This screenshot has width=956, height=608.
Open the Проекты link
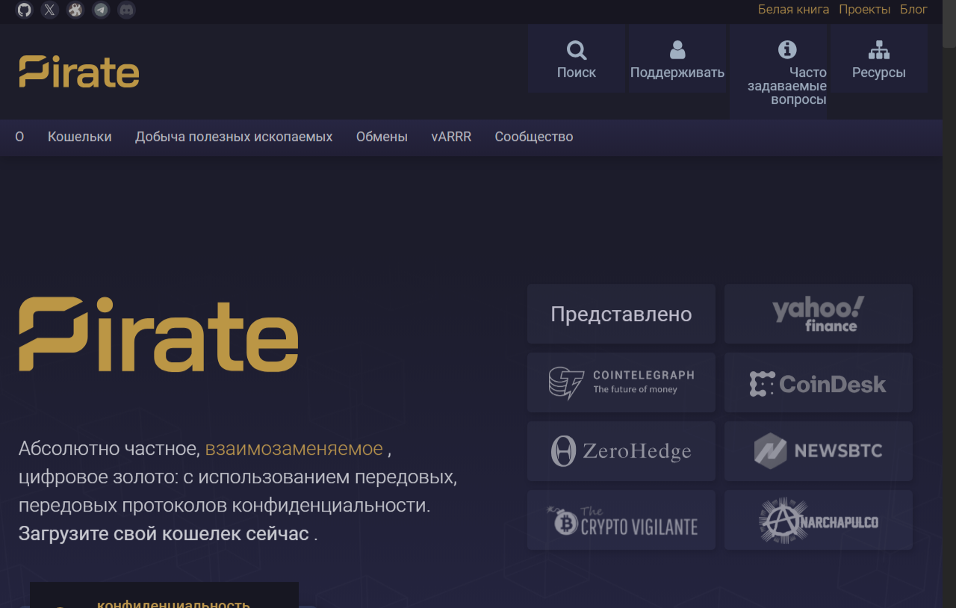(864, 9)
